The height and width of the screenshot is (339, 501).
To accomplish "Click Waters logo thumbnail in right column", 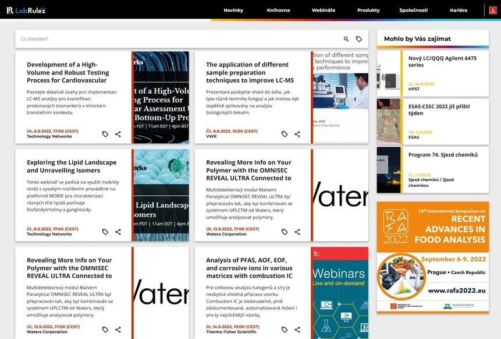I will pos(340,195).
